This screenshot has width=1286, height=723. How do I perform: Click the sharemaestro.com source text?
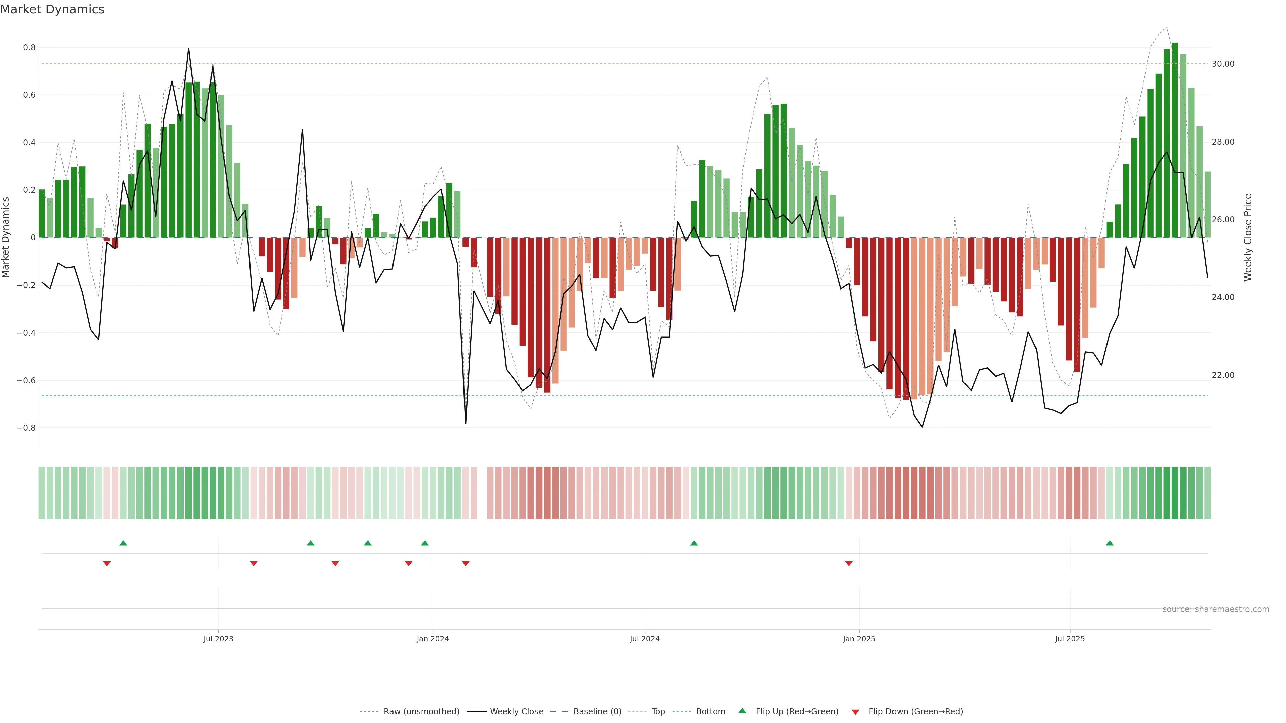point(1216,609)
